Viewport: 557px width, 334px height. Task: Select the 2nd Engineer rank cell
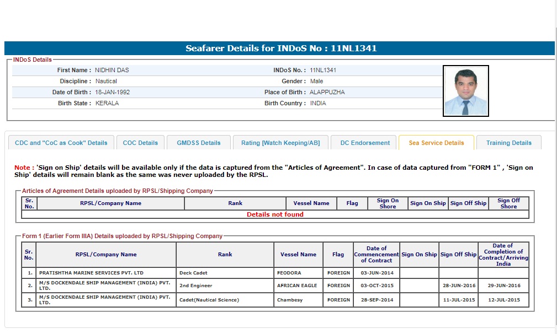point(196,285)
